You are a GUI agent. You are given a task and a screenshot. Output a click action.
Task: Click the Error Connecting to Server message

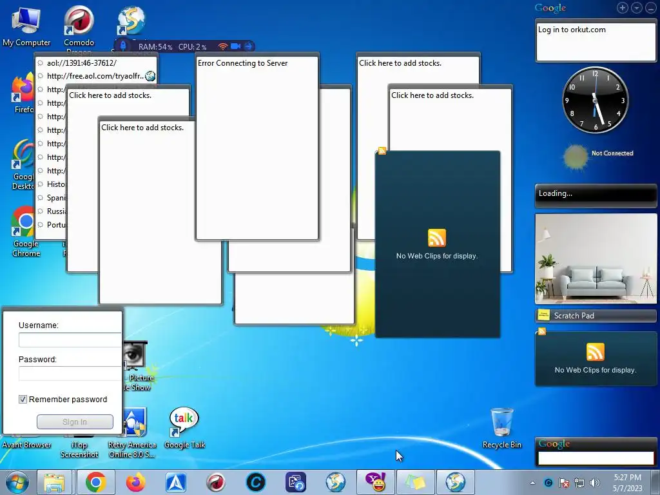(243, 63)
